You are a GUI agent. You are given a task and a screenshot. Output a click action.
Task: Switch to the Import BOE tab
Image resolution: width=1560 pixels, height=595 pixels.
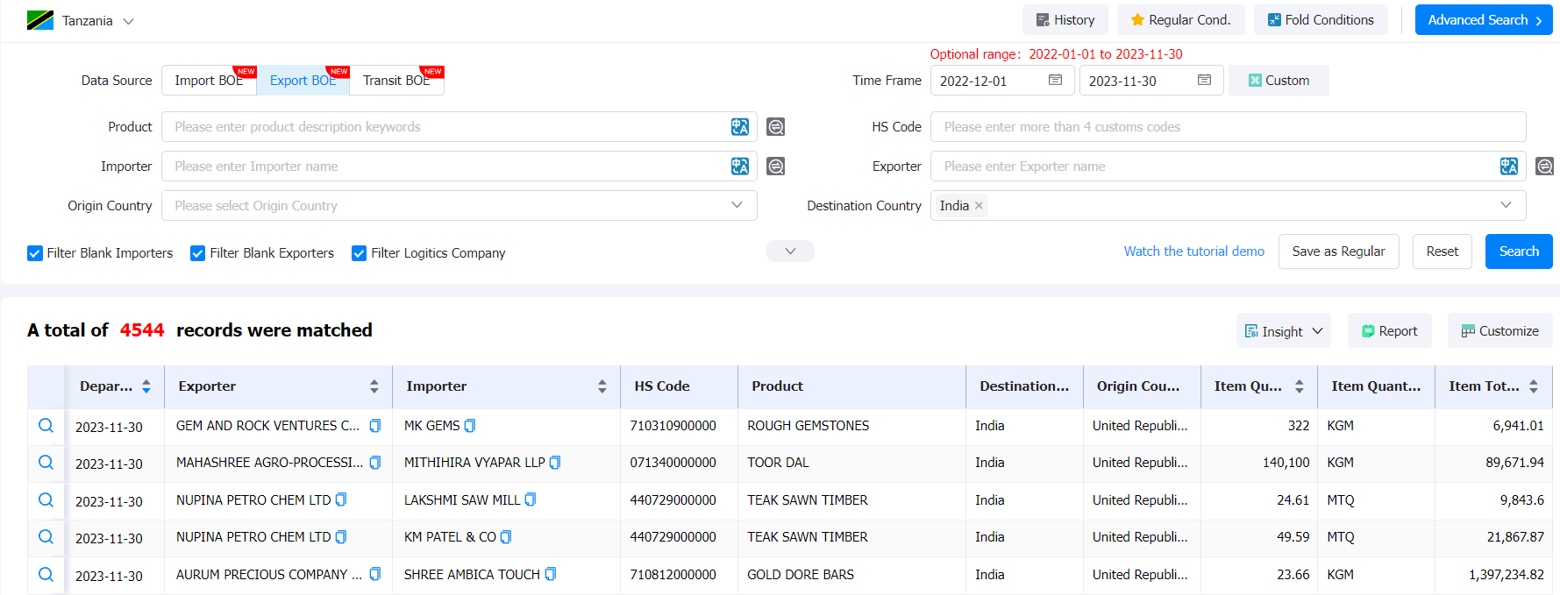[209, 81]
